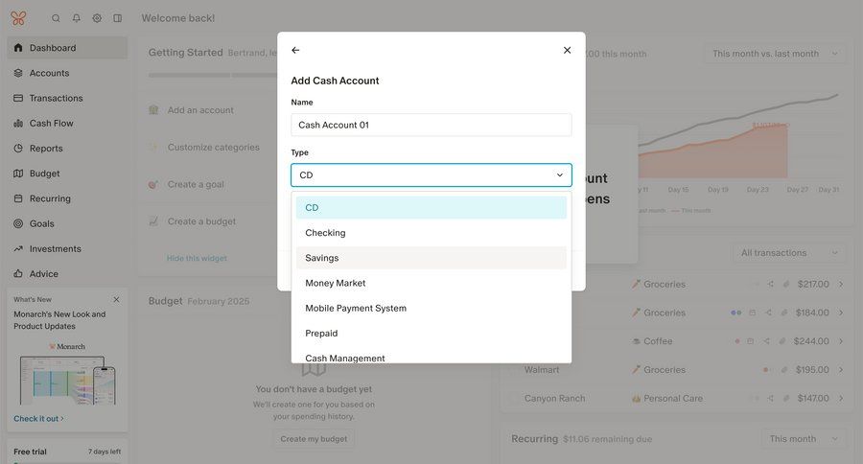Open the Investments section

(67, 249)
